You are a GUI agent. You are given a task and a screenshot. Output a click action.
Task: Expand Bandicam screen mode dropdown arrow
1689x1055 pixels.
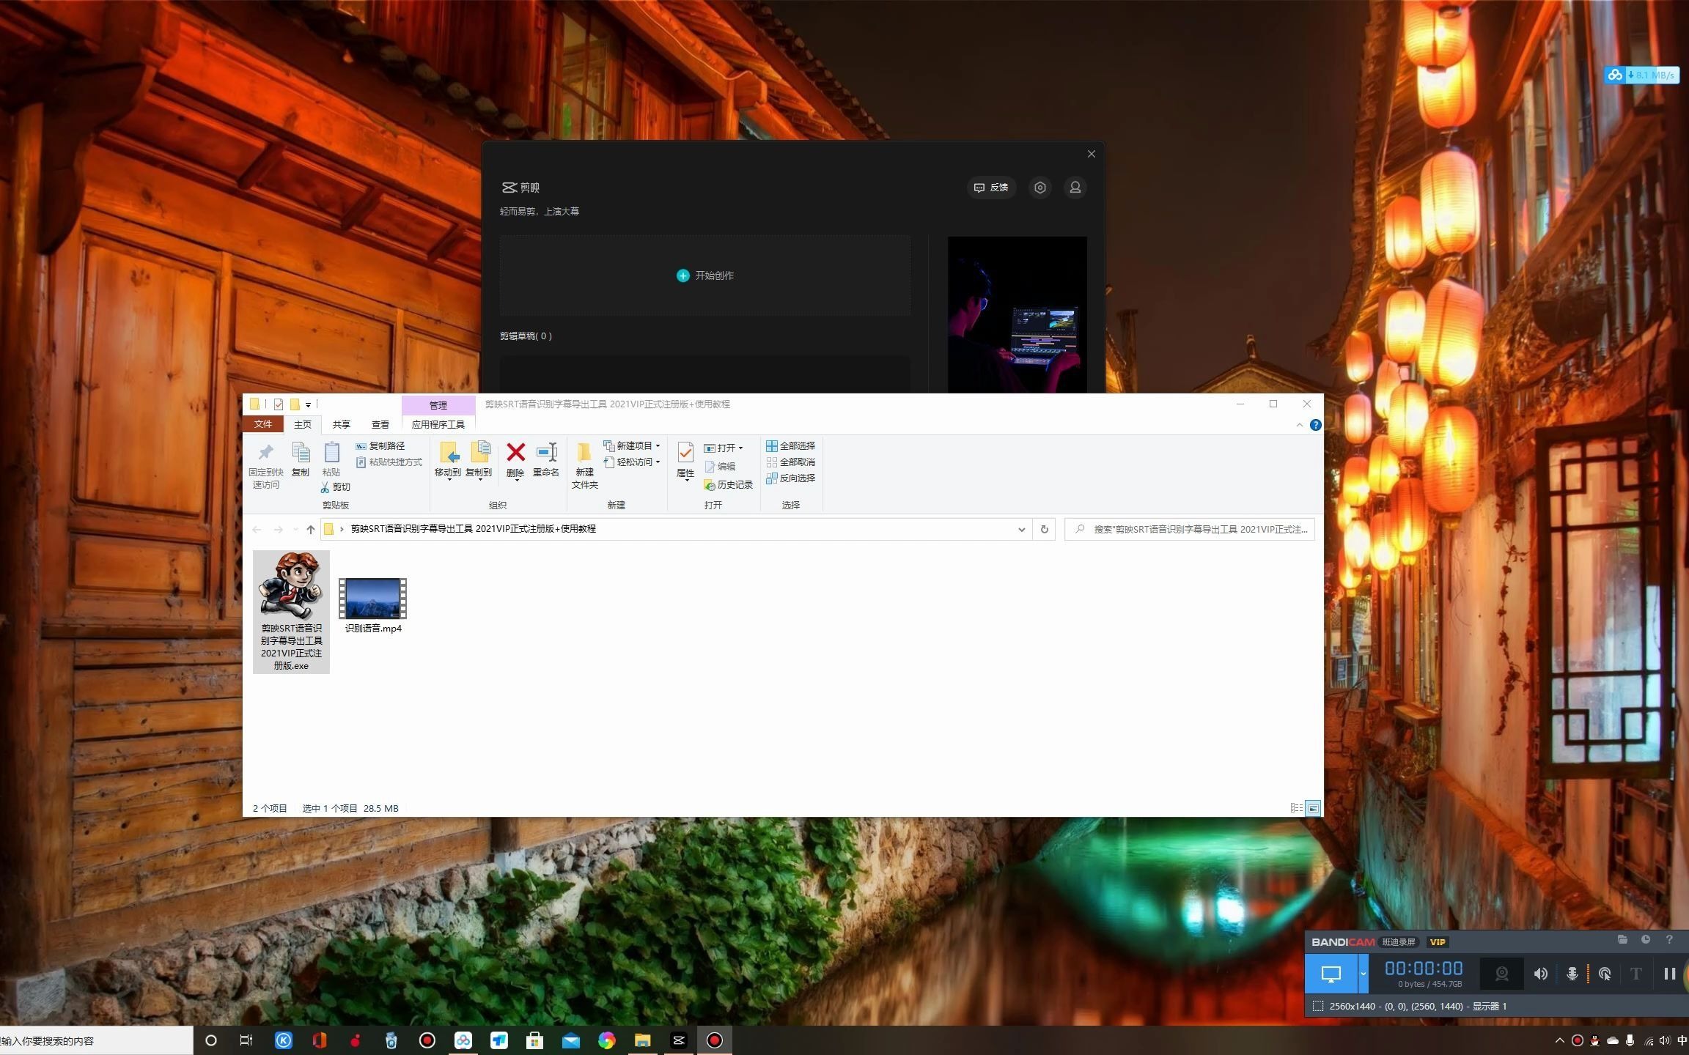(x=1363, y=974)
